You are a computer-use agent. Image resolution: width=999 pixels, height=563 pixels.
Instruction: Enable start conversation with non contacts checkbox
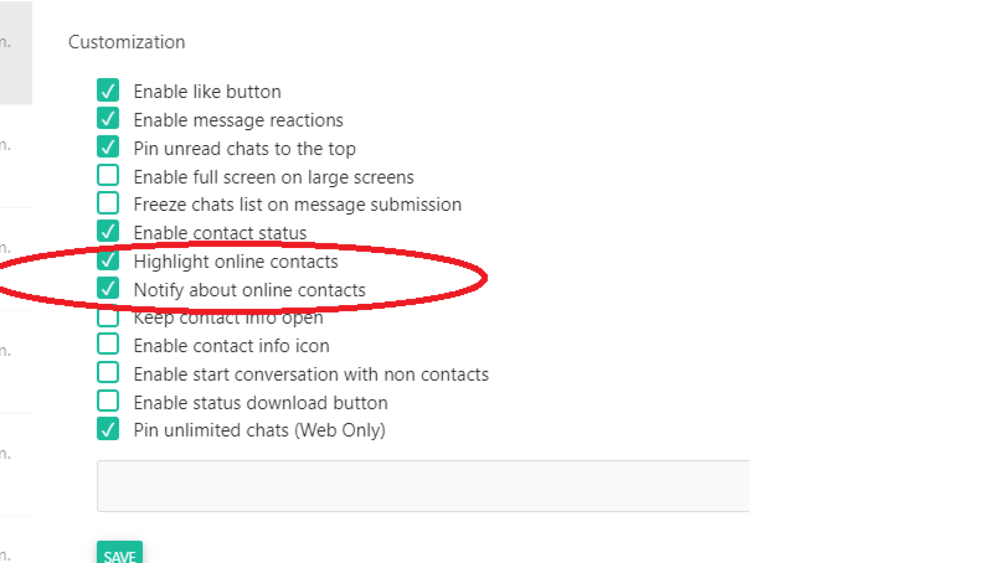pyautogui.click(x=108, y=373)
